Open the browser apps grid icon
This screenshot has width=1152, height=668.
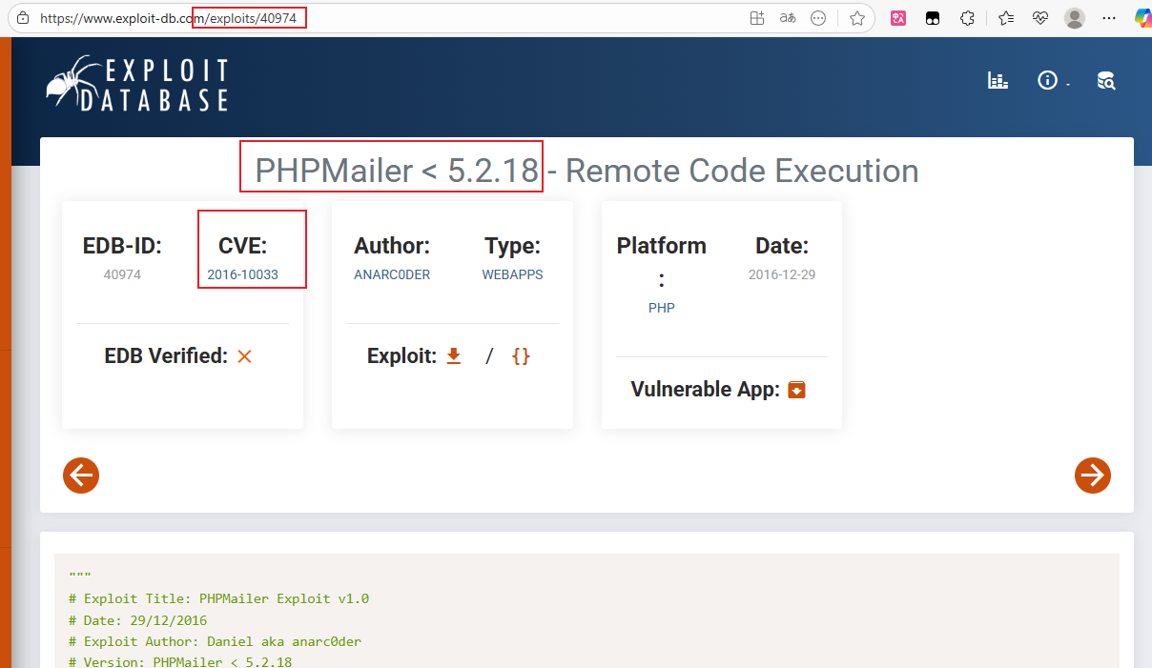tap(757, 18)
